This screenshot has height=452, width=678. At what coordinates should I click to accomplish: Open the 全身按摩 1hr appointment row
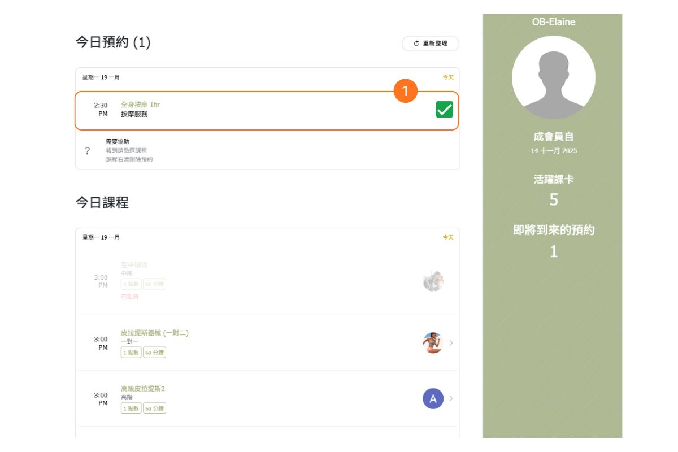point(254,110)
